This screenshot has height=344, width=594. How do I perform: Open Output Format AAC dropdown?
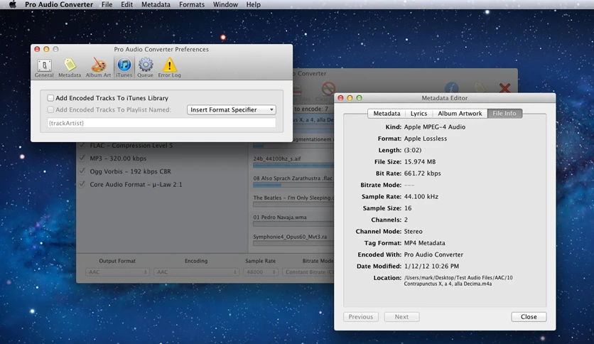point(117,272)
